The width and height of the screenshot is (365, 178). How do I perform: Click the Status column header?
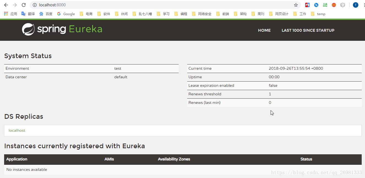click(x=306, y=159)
